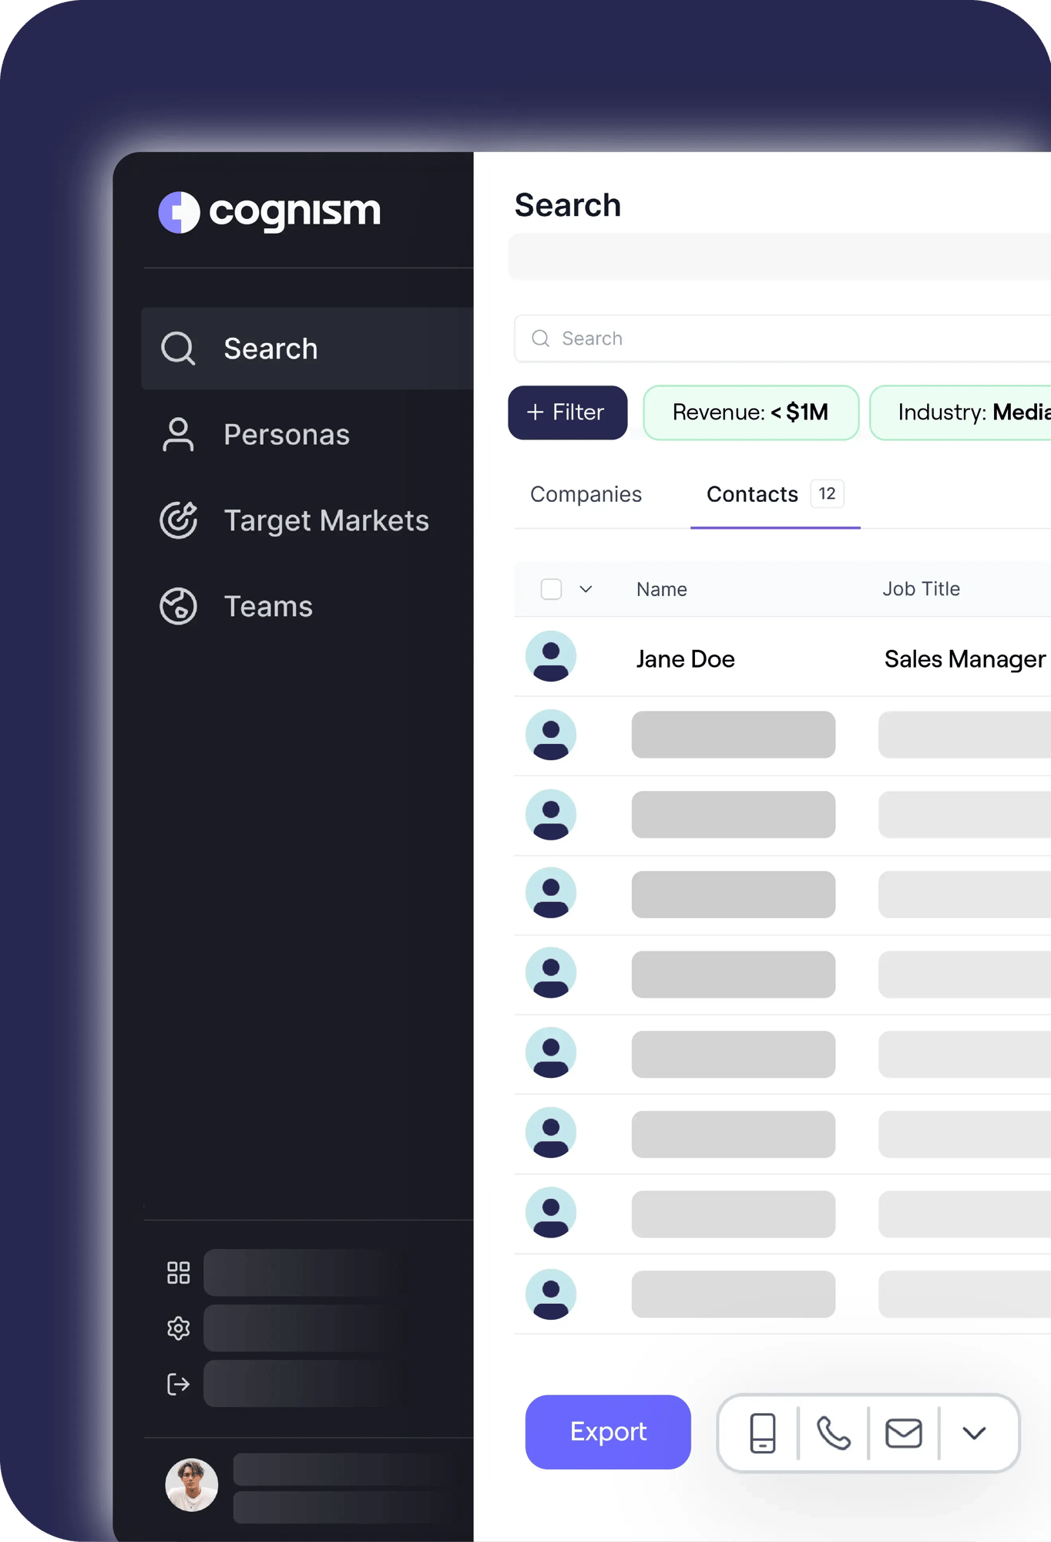The width and height of the screenshot is (1051, 1542).
Task: Open the Revenue: < $1M filter chip
Action: [x=750, y=412]
